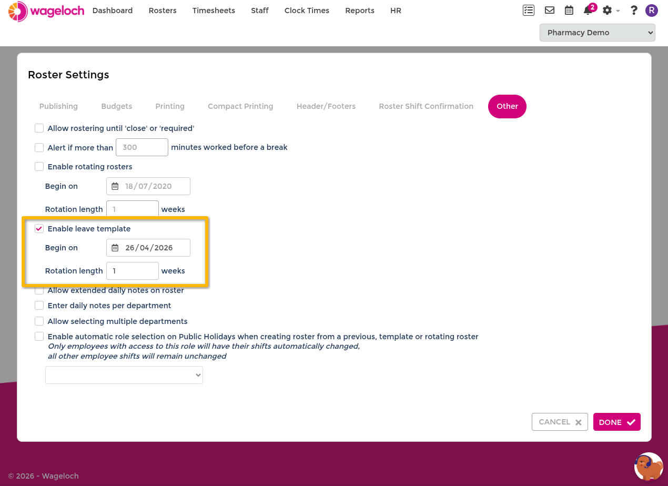Open the help question mark icon
The image size is (668, 486).
tap(634, 11)
